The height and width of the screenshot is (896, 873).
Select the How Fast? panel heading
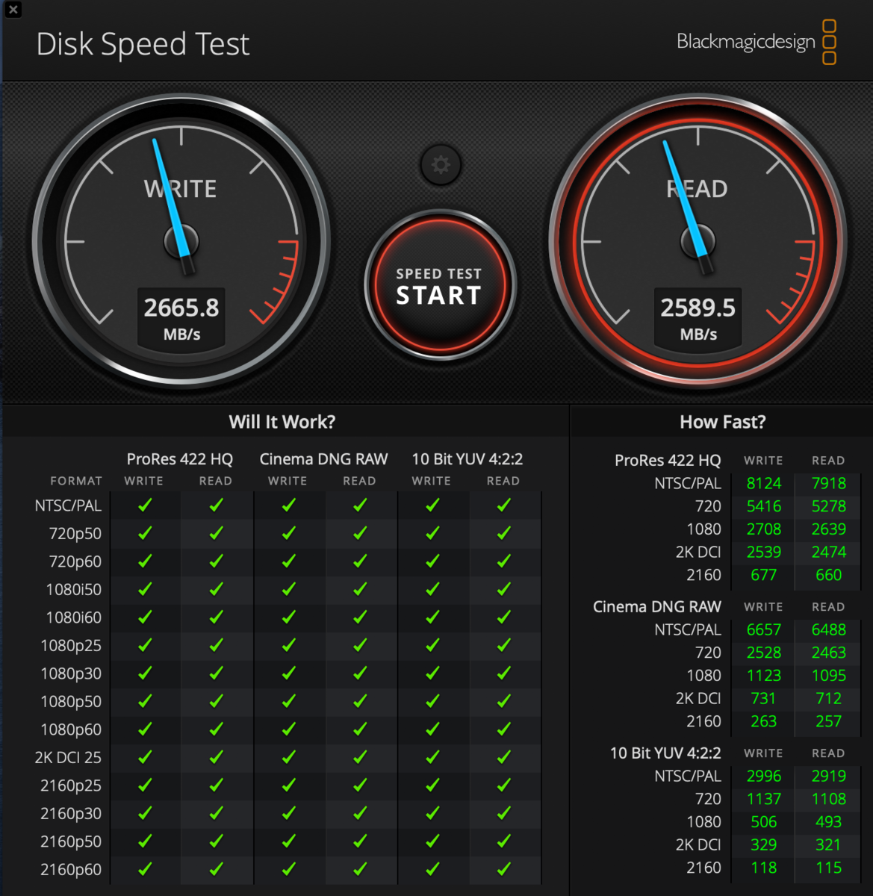[722, 422]
